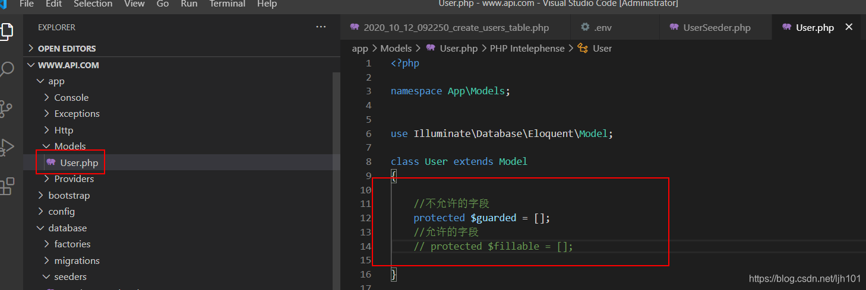Open the View menu
The image size is (866, 290).
pos(134,4)
